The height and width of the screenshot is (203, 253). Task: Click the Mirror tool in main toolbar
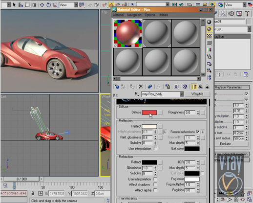pos(175,4)
